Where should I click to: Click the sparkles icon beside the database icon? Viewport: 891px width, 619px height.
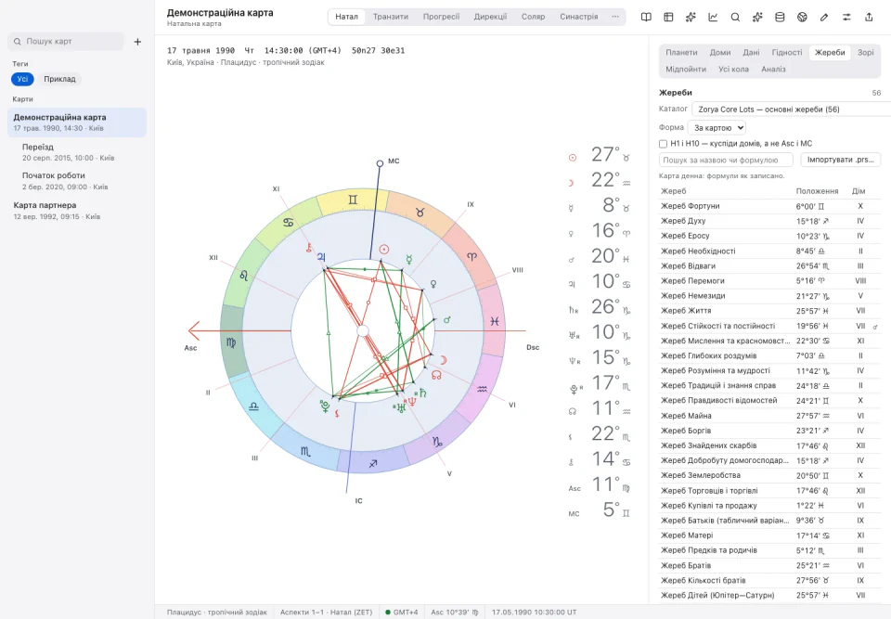click(x=757, y=17)
